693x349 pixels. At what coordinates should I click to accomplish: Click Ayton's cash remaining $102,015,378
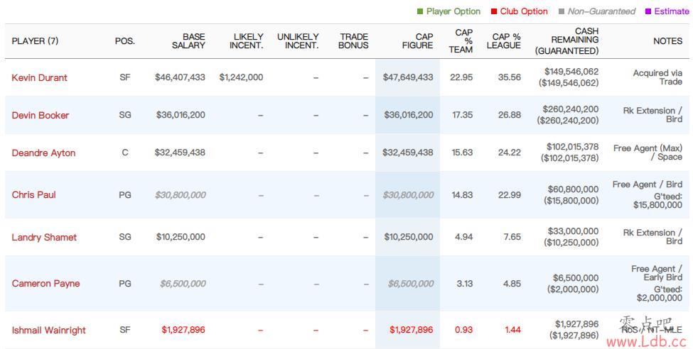click(x=572, y=147)
